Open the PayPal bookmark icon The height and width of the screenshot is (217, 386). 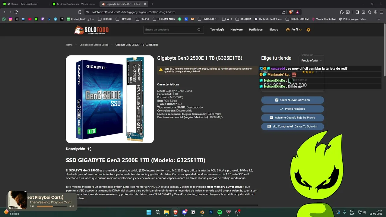coord(49,19)
